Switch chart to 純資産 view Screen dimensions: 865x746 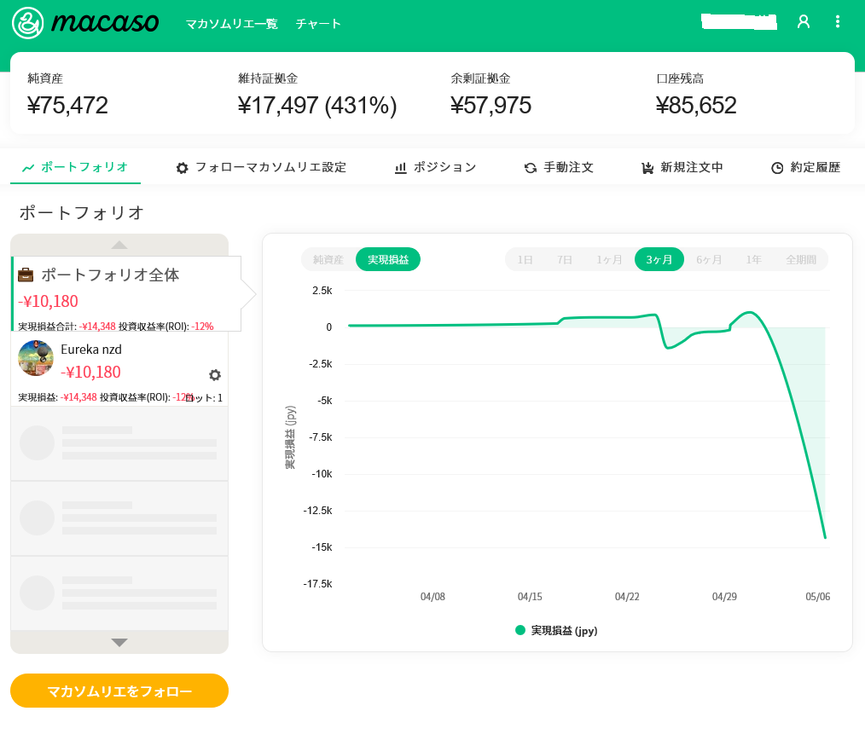328,259
